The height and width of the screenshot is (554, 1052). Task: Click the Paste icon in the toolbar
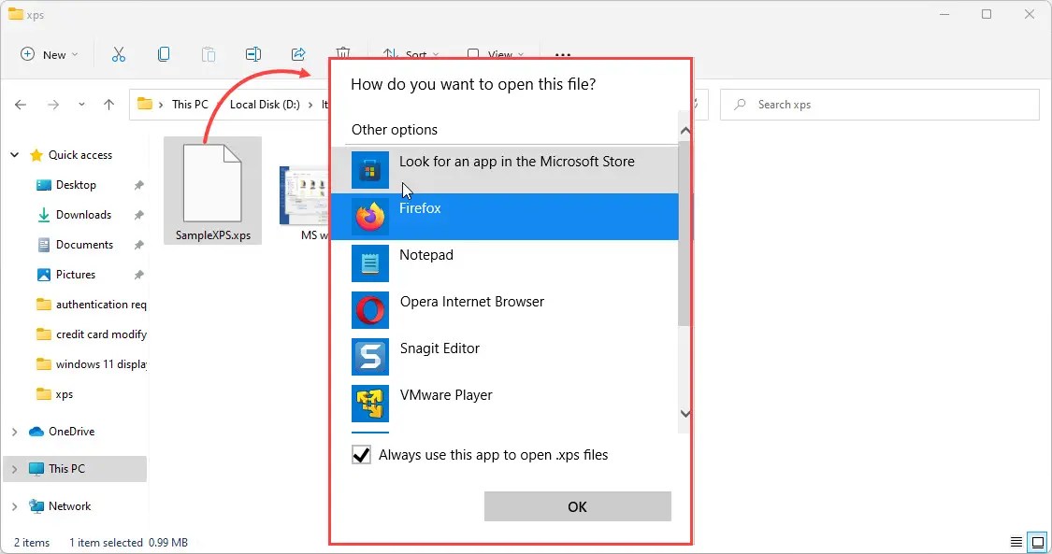tap(209, 54)
